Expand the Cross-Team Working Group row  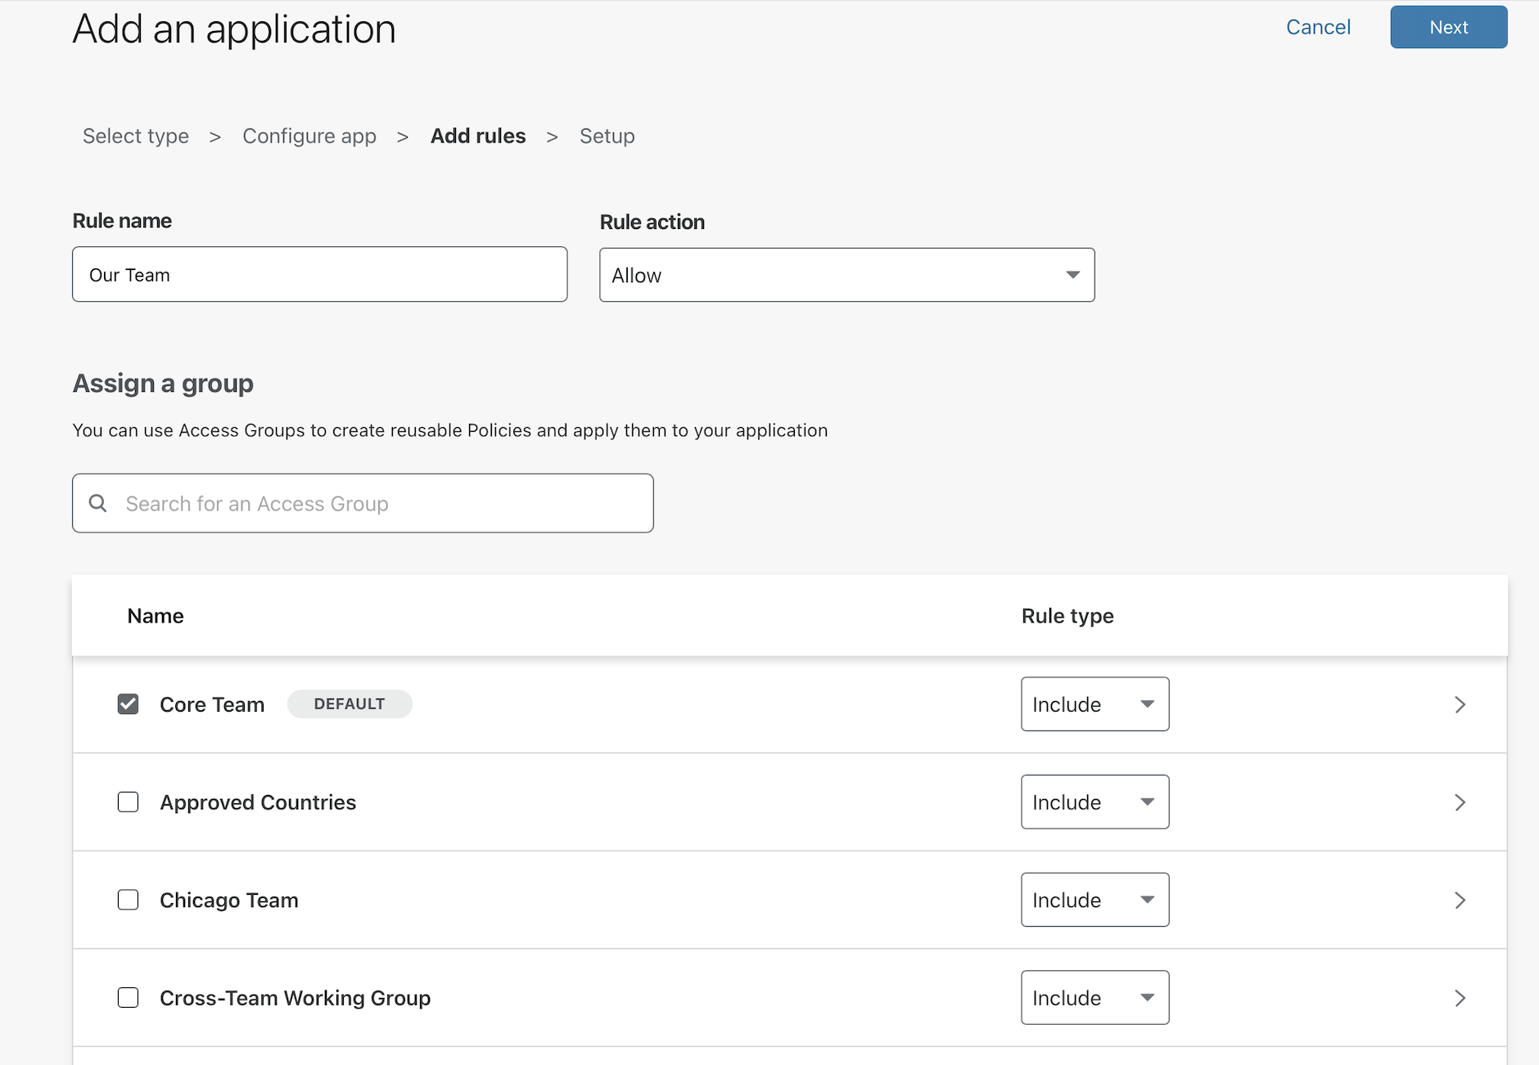click(x=1460, y=997)
